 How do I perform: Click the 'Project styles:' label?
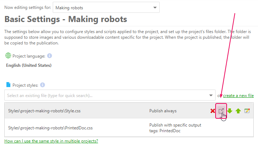(x=25, y=85)
